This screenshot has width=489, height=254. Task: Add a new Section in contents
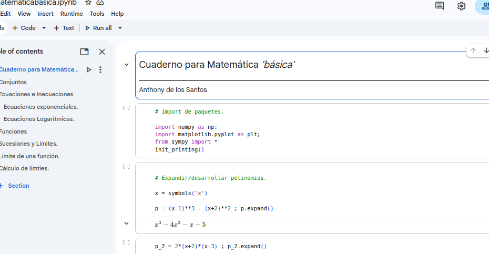point(15,186)
